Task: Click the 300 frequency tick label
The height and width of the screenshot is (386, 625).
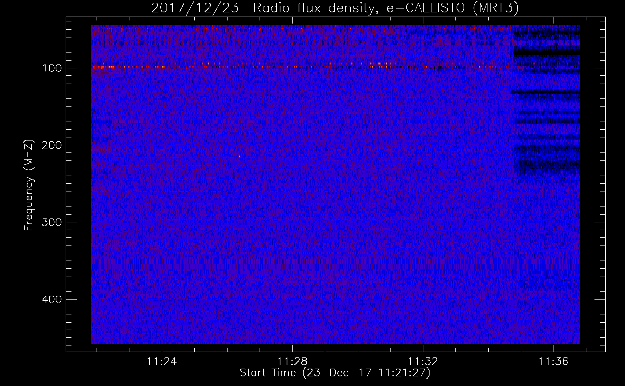Action: point(52,223)
